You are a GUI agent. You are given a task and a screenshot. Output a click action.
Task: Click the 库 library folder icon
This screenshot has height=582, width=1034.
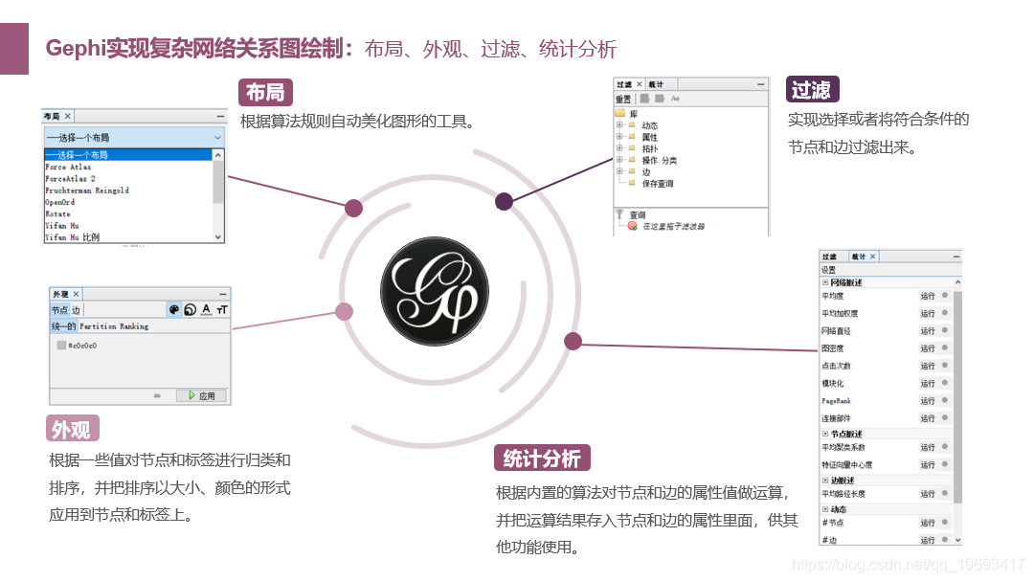[619, 113]
